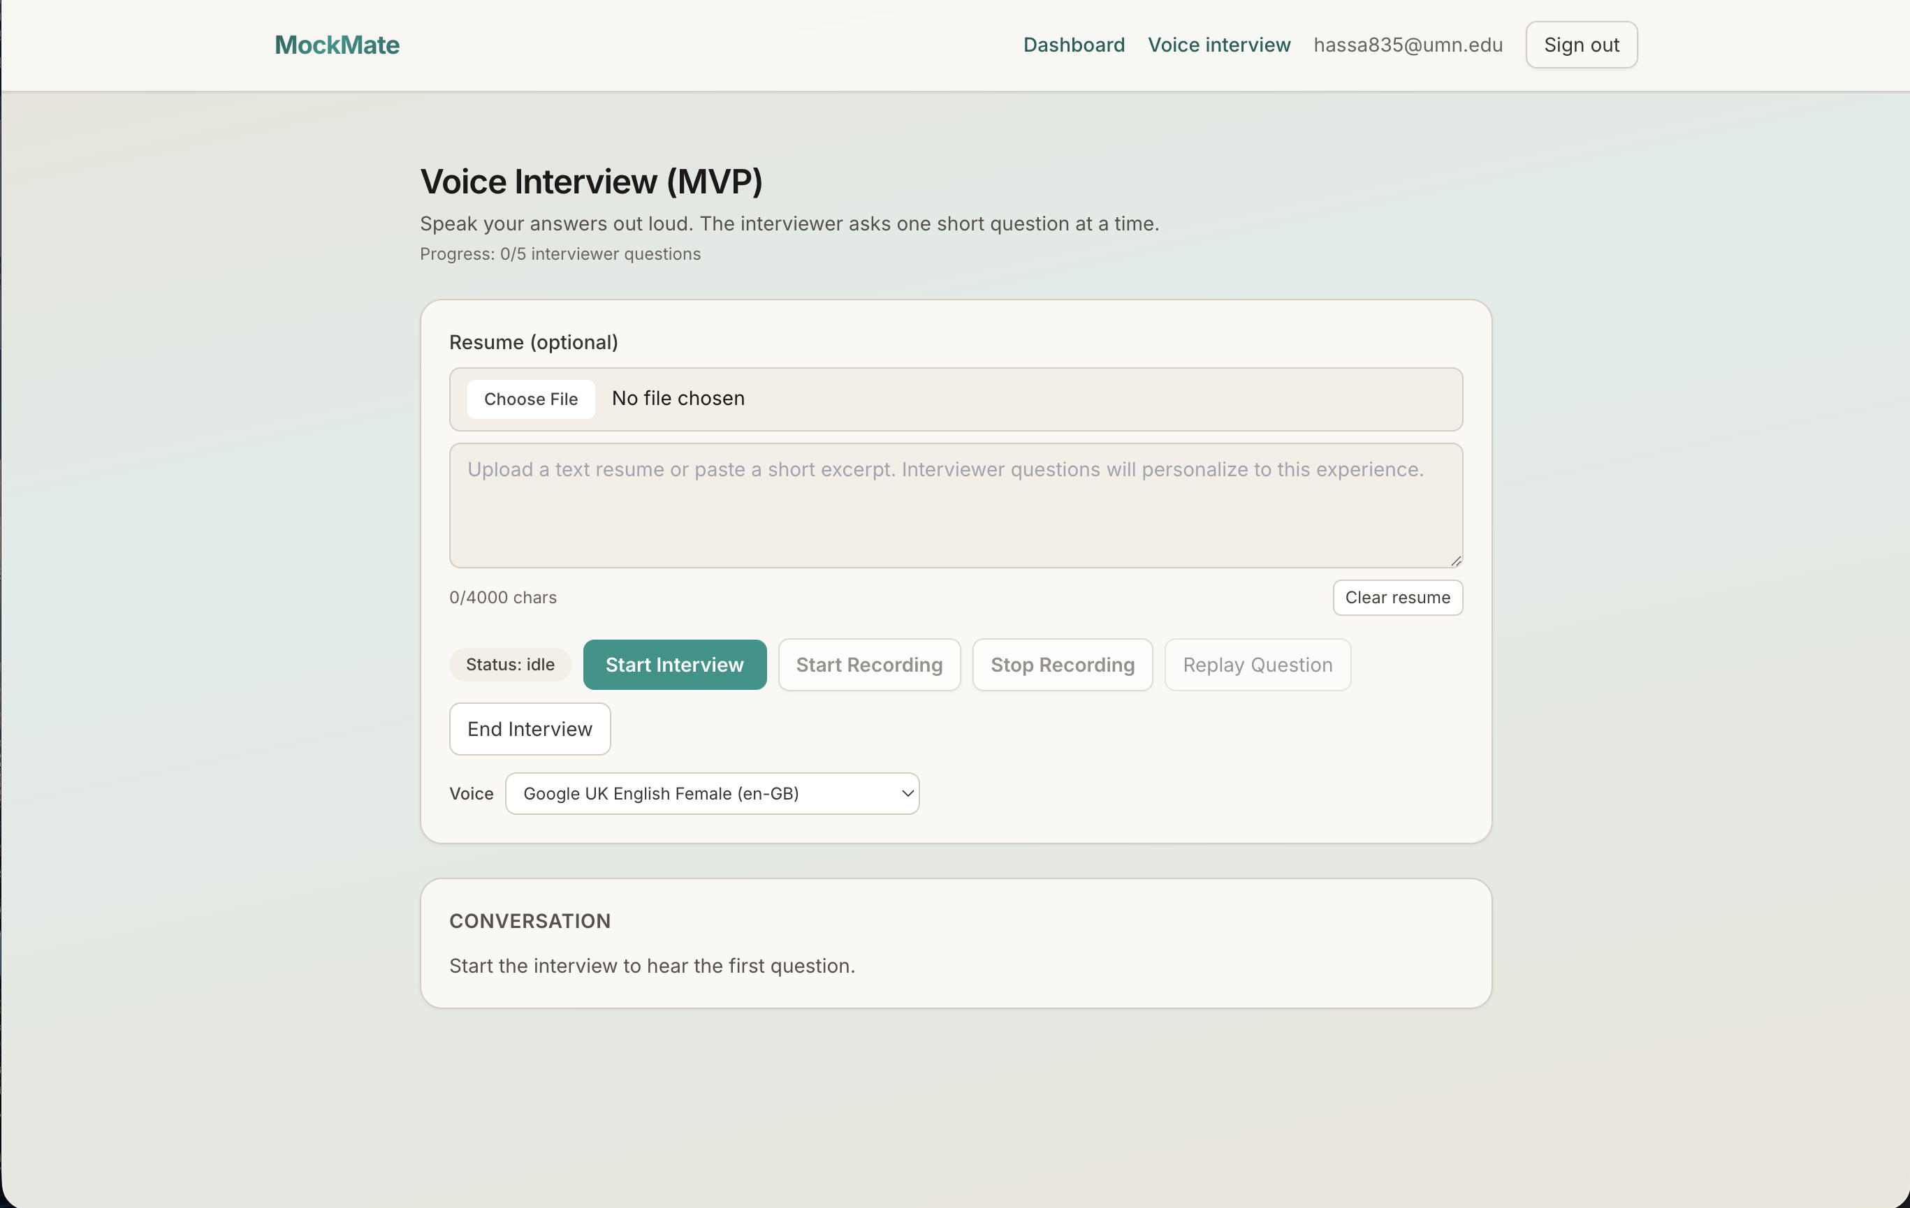The image size is (1910, 1208).
Task: Open the Voice selection dropdown
Action: pos(710,793)
